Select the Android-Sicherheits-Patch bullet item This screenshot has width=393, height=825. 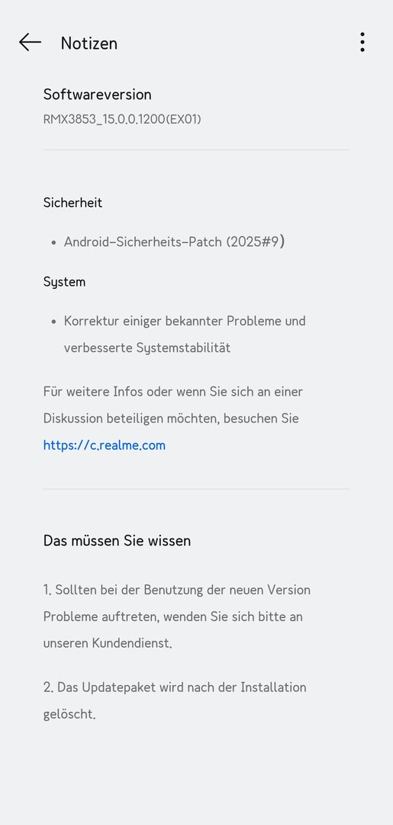pyautogui.click(x=175, y=241)
